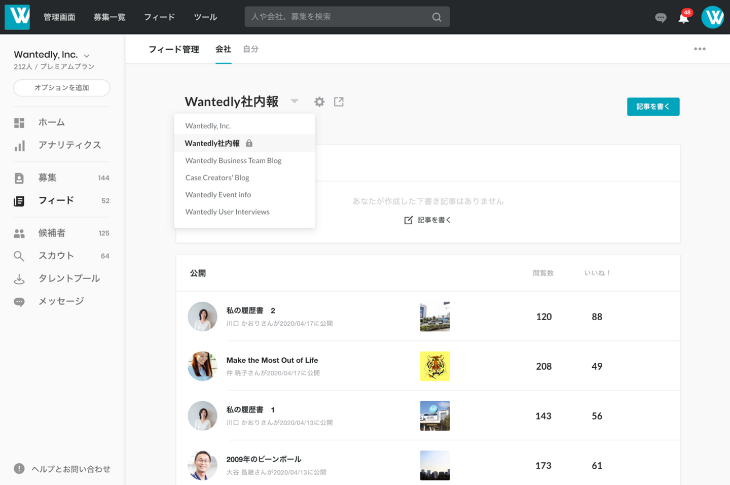Open 管理画面 in the top navigation
Image resolution: width=730 pixels, height=485 pixels.
(x=59, y=17)
